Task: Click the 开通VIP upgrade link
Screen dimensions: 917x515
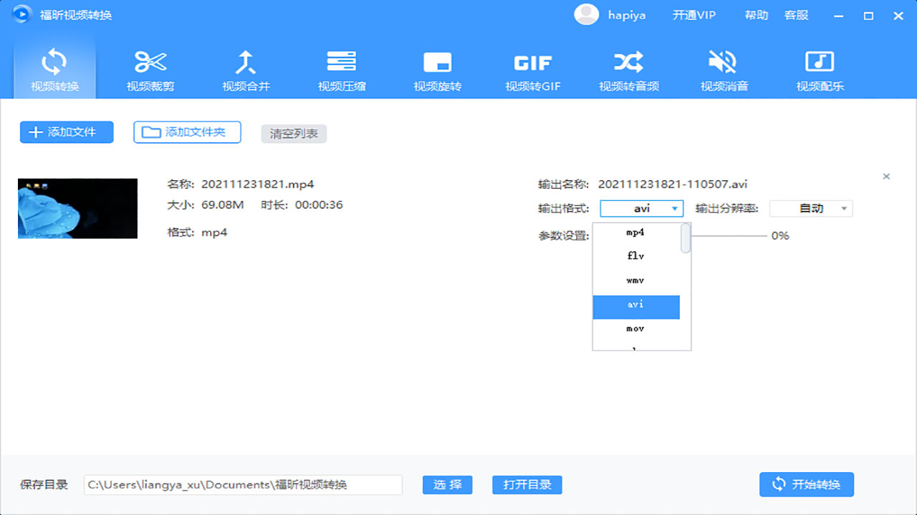Action: click(693, 14)
